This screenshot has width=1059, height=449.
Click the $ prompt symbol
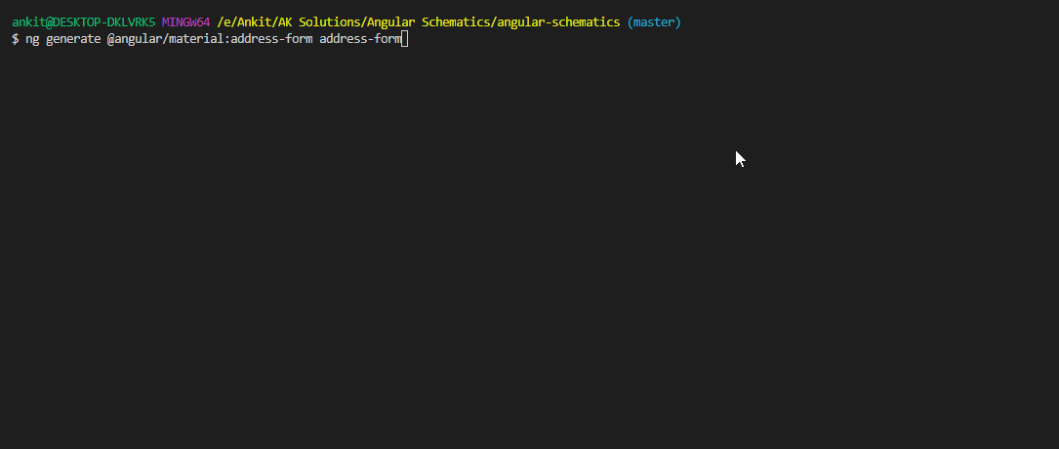pyautogui.click(x=15, y=39)
